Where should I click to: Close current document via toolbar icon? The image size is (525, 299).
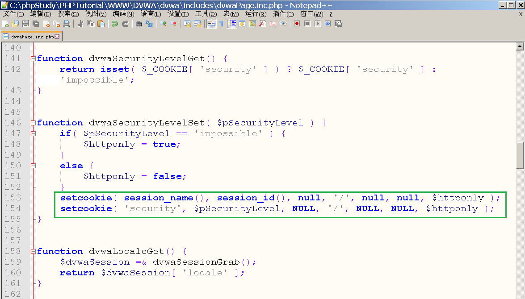46,24
